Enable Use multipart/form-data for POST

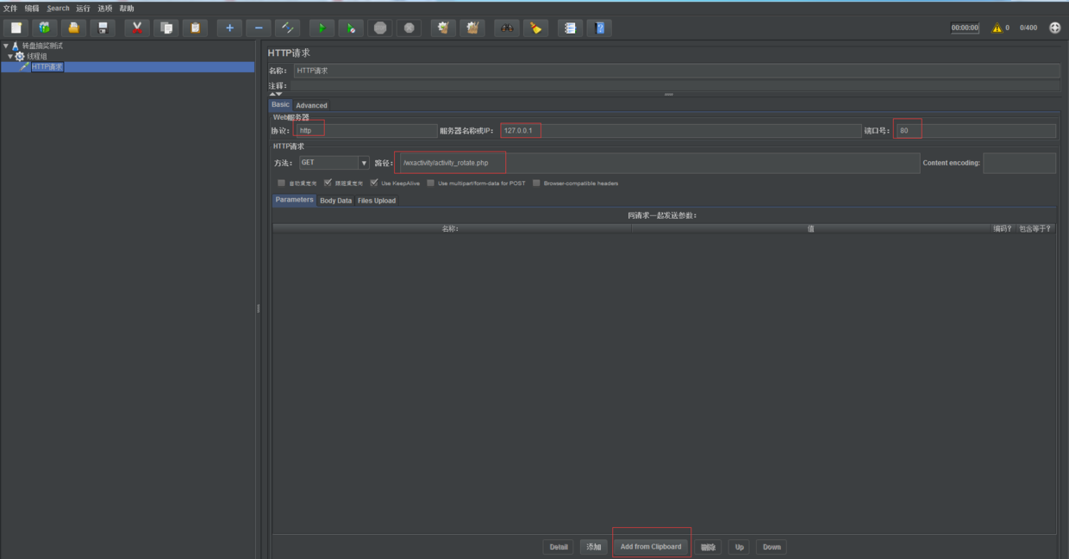pos(431,183)
